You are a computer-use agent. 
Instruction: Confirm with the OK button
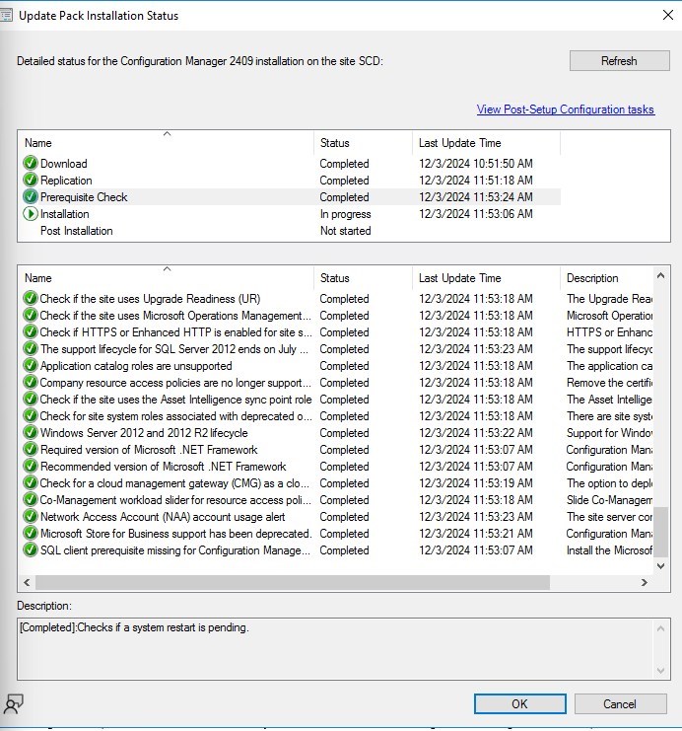[x=520, y=704]
